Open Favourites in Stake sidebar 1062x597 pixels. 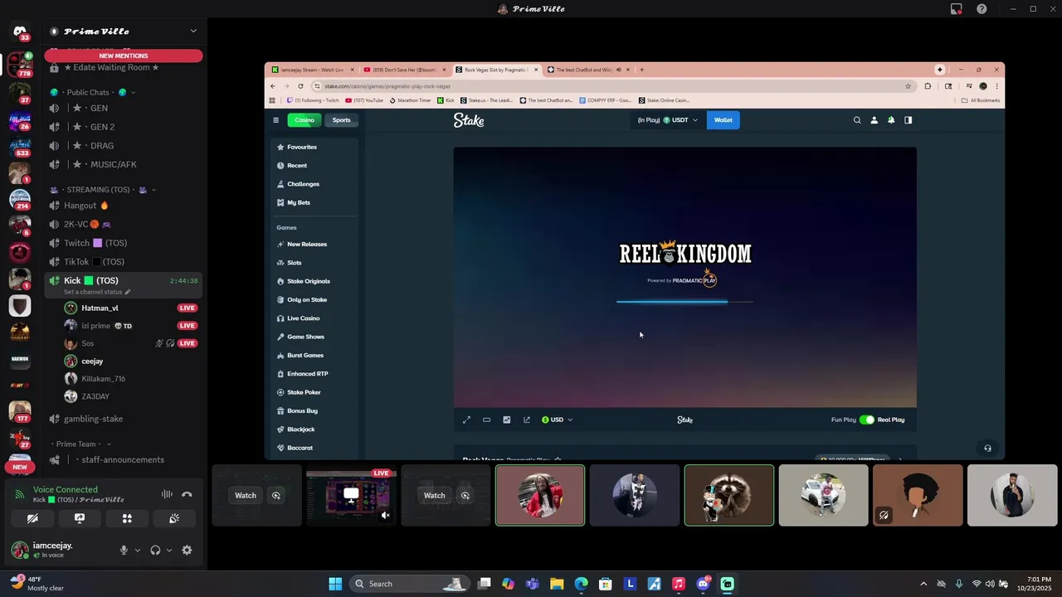pyautogui.click(x=314, y=147)
